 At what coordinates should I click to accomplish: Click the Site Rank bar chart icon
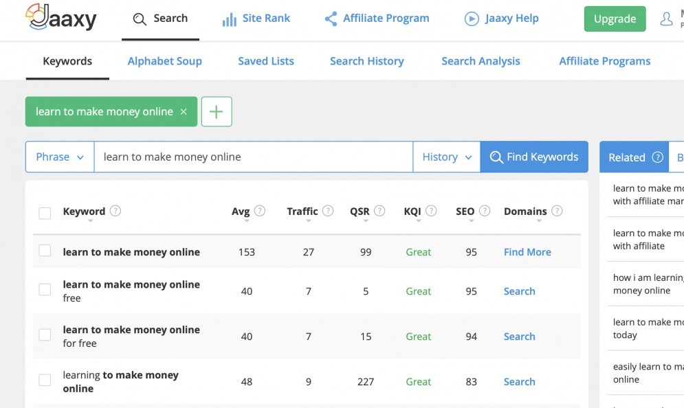[230, 19]
